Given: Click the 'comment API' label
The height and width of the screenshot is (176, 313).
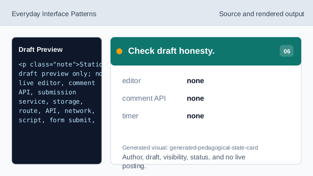Looking at the screenshot, I should tap(144, 98).
